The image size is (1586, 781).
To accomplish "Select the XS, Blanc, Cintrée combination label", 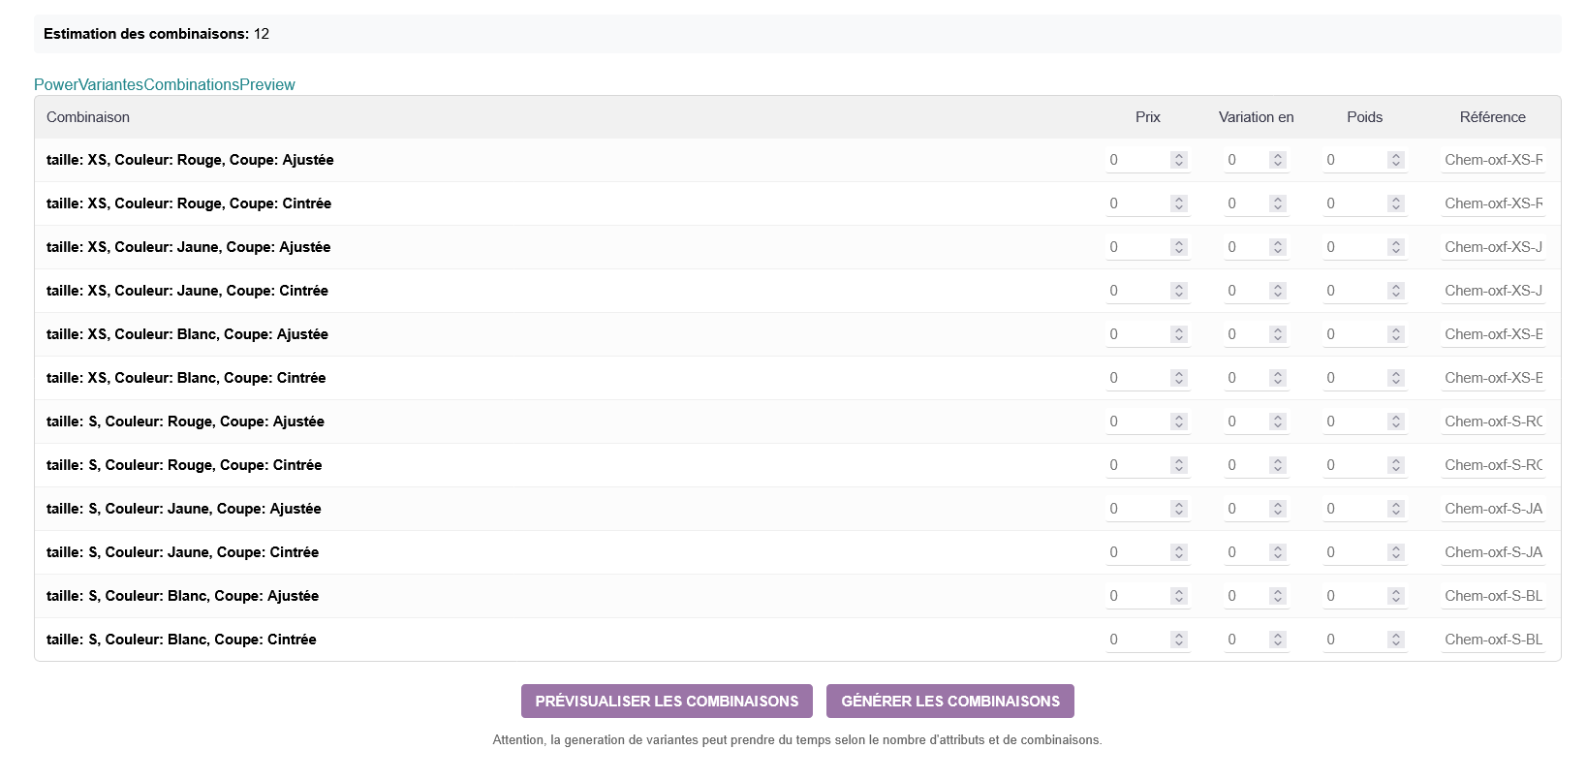I will coord(186,378).
